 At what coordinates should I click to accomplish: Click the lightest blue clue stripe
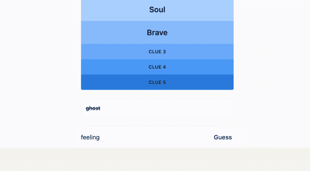pos(157,10)
